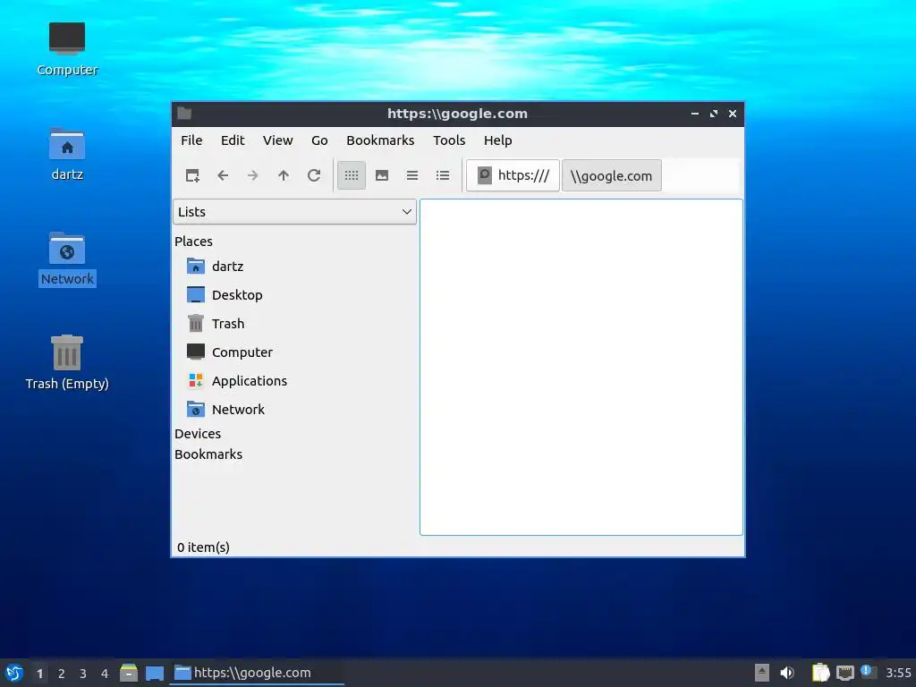
Task: Click empty path bar area to edit
Action: tap(701, 175)
